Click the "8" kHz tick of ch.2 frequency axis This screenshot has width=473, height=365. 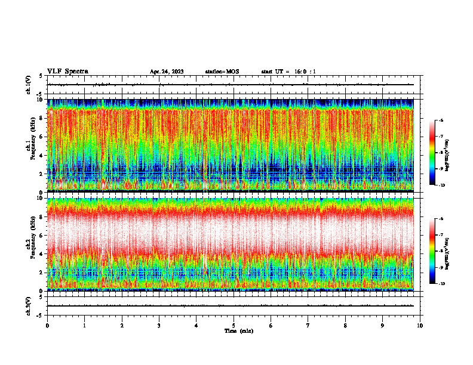click(x=42, y=217)
